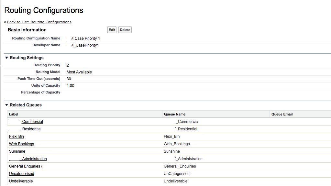Open the Commercial queue link
The height and width of the screenshot is (186, 331).
point(32,122)
